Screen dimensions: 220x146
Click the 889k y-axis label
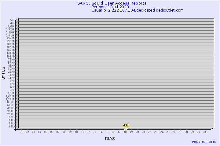click(x=10, y=102)
